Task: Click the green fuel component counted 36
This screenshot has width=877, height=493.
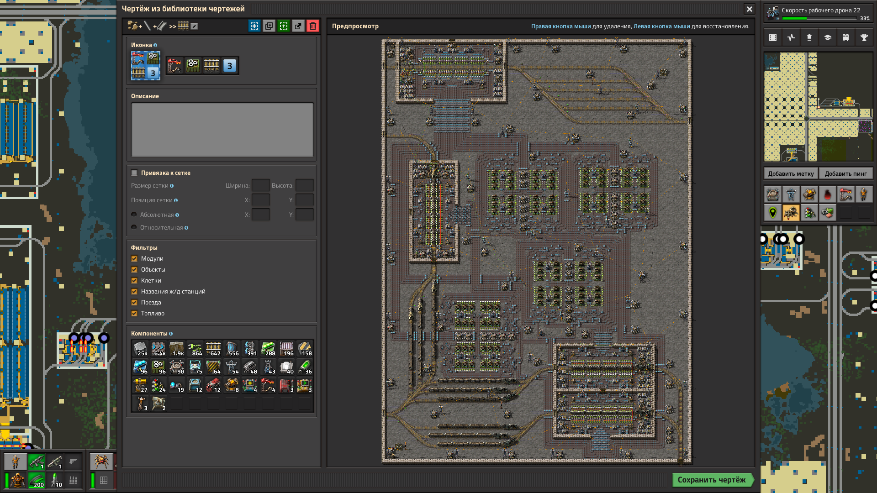Action: click(x=305, y=367)
